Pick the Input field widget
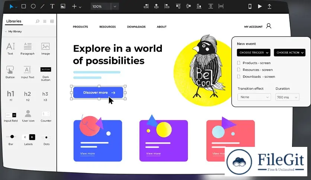This screenshot has height=180, width=311. 11,117
